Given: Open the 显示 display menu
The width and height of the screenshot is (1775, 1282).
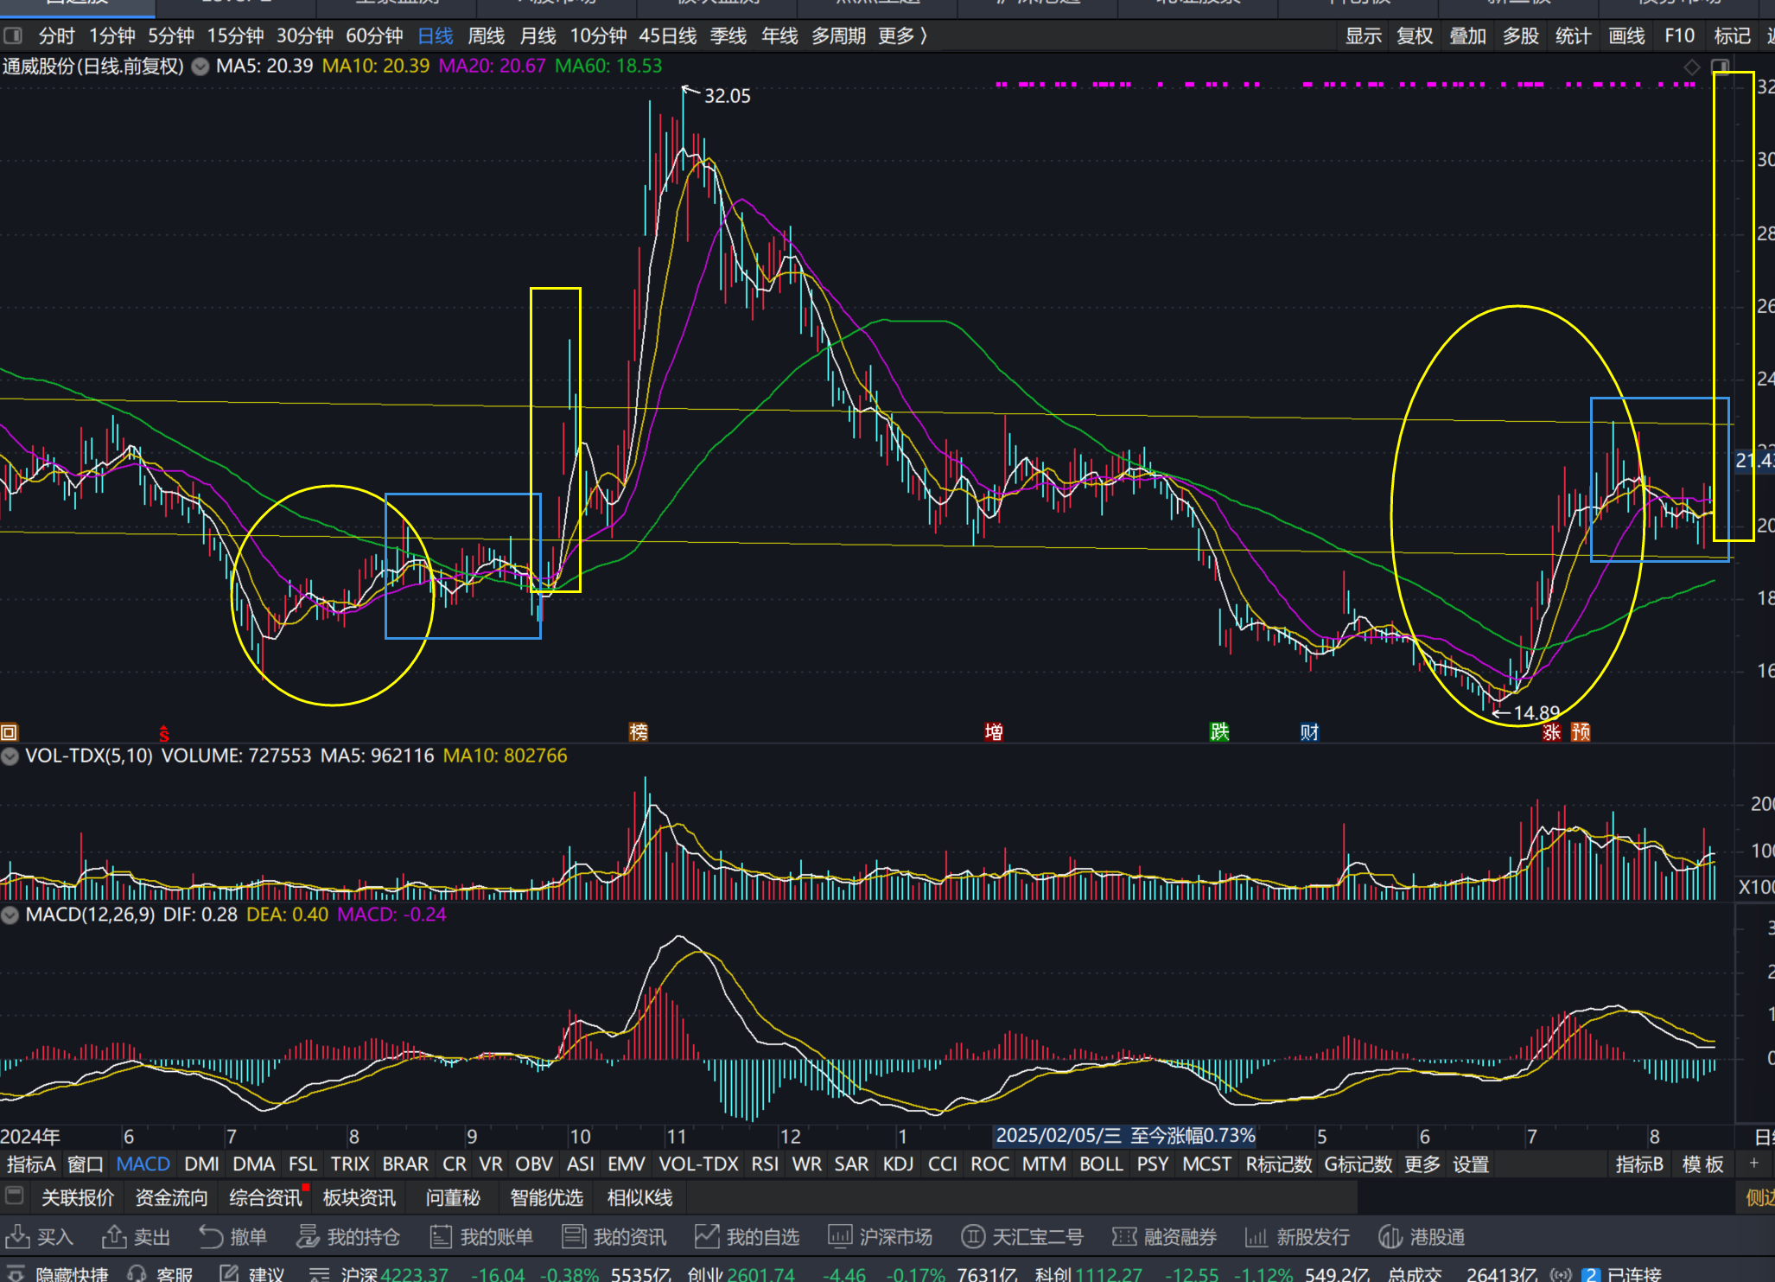Looking at the screenshot, I should [1364, 36].
